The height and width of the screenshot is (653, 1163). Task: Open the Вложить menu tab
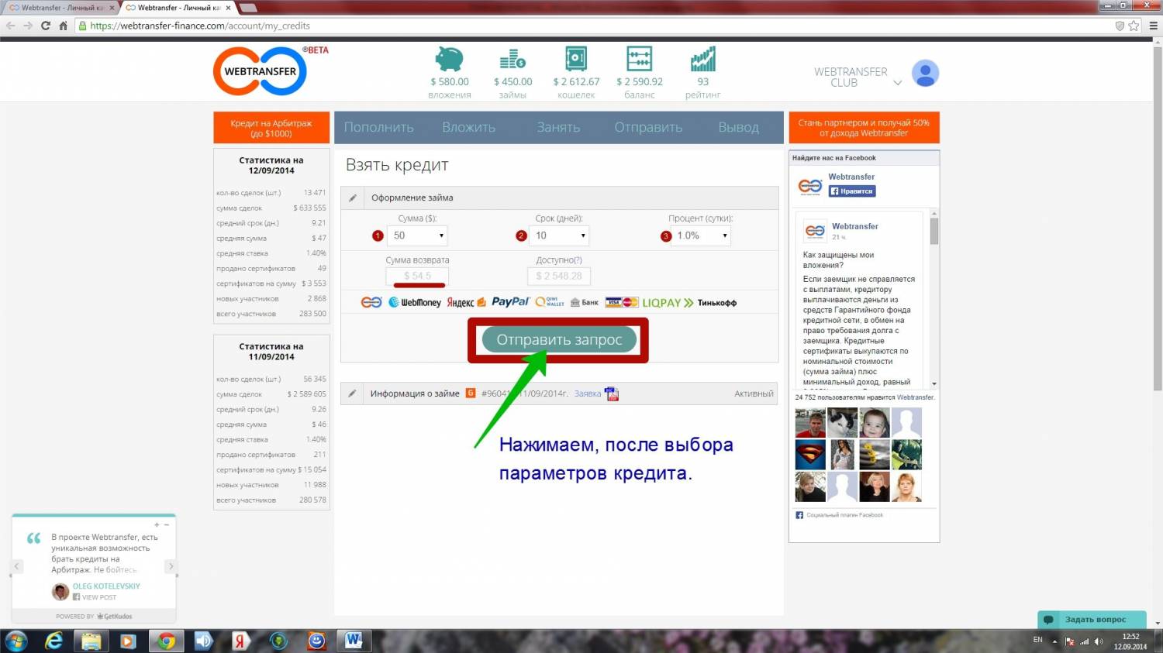pos(468,127)
